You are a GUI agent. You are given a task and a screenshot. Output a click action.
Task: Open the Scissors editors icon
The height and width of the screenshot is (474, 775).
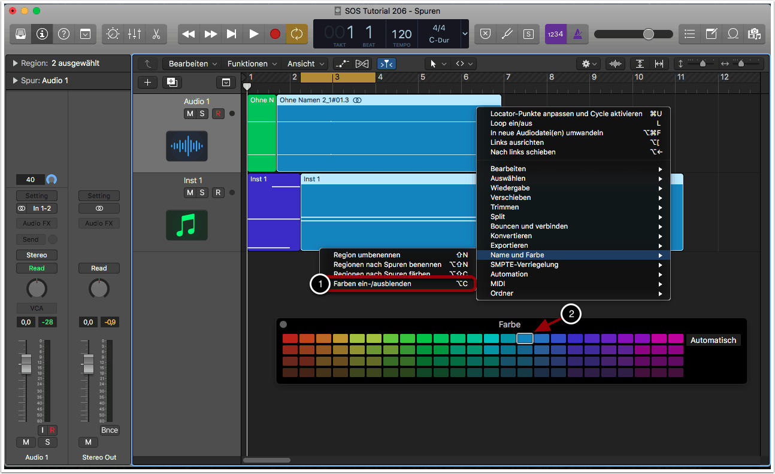pyautogui.click(x=156, y=34)
